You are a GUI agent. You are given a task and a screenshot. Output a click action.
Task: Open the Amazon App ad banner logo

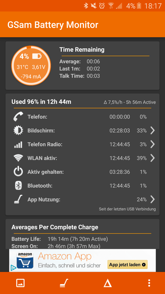25,260
